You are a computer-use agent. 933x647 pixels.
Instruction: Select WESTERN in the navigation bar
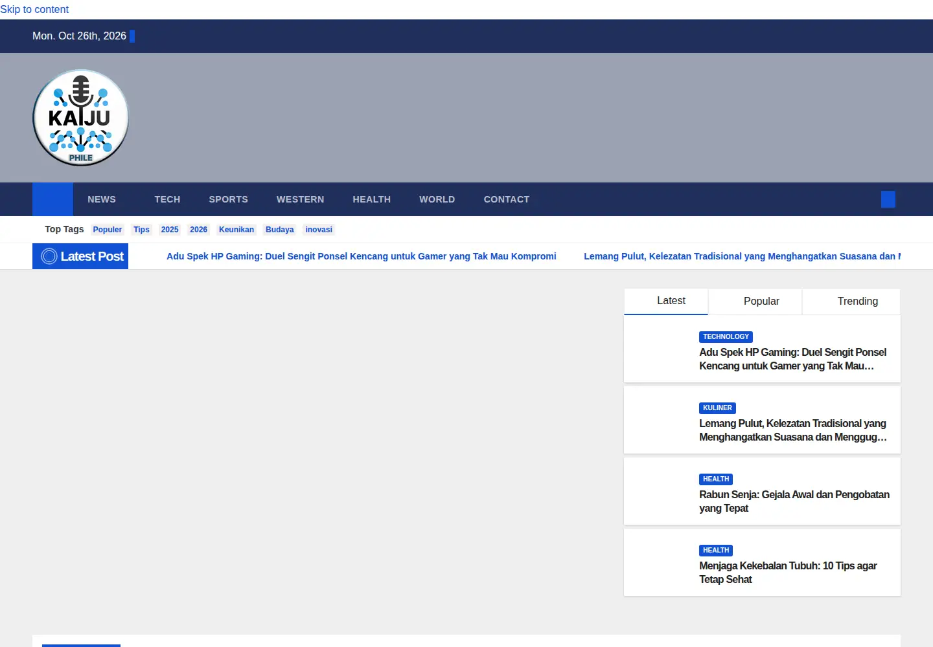(x=300, y=199)
